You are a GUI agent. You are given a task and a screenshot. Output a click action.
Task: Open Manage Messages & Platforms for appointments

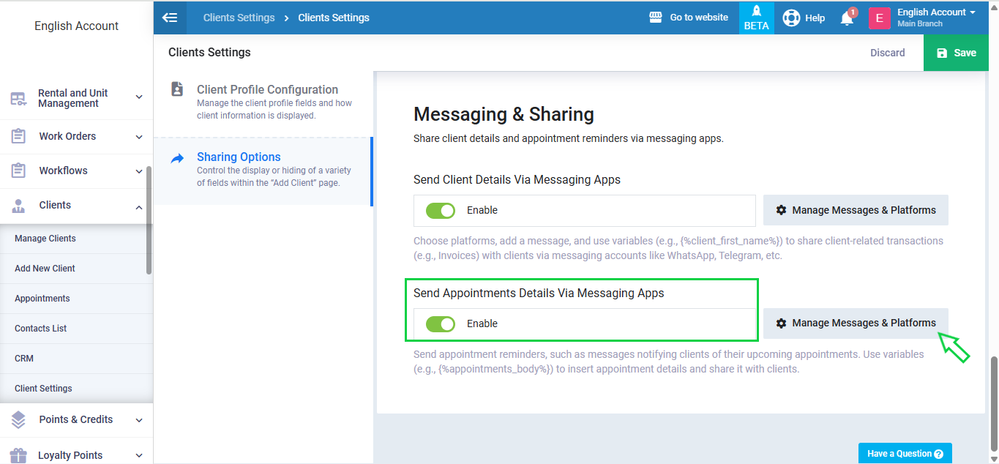pyautogui.click(x=855, y=323)
